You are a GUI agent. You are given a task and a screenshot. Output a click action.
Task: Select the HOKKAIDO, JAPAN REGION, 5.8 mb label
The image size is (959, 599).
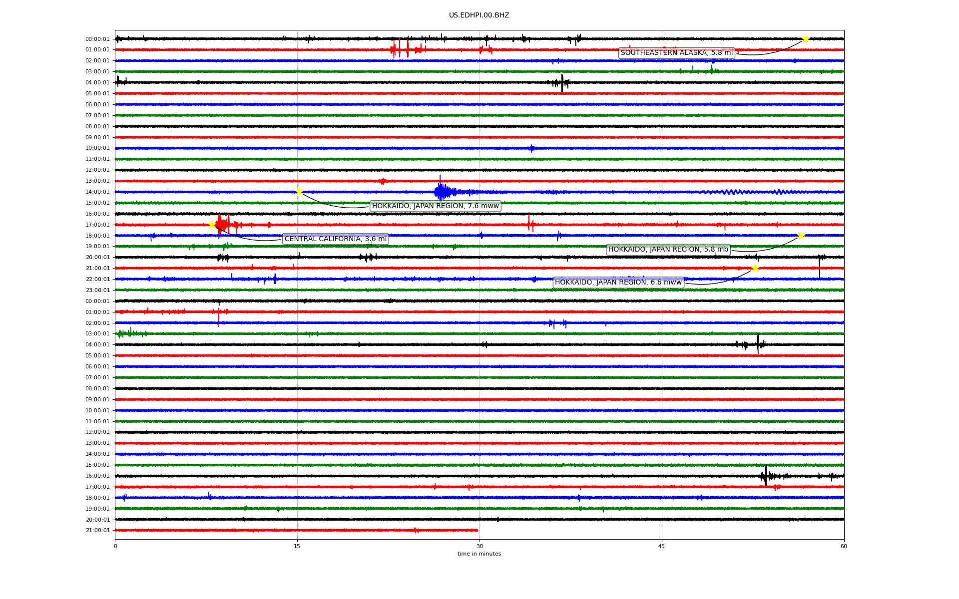668,250
